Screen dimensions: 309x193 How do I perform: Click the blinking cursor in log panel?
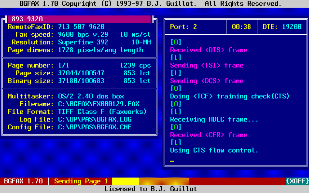click(172, 161)
